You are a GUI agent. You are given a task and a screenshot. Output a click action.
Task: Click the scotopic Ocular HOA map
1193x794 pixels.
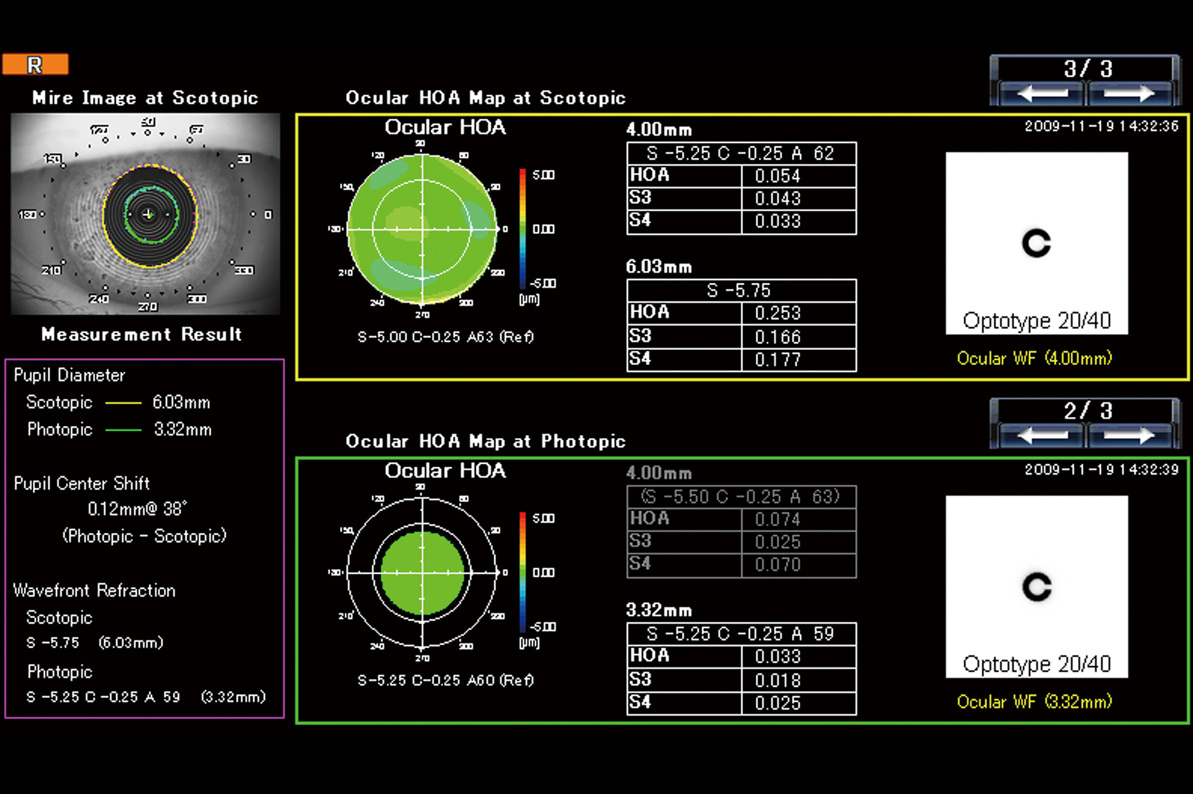click(x=422, y=229)
